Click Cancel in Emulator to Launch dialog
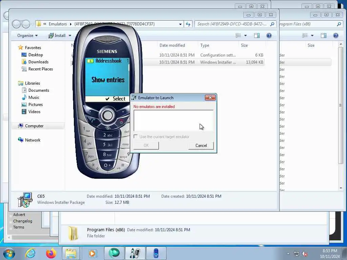 [201, 146]
